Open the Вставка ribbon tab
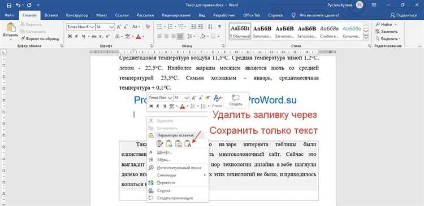424x206 pixels. point(51,15)
